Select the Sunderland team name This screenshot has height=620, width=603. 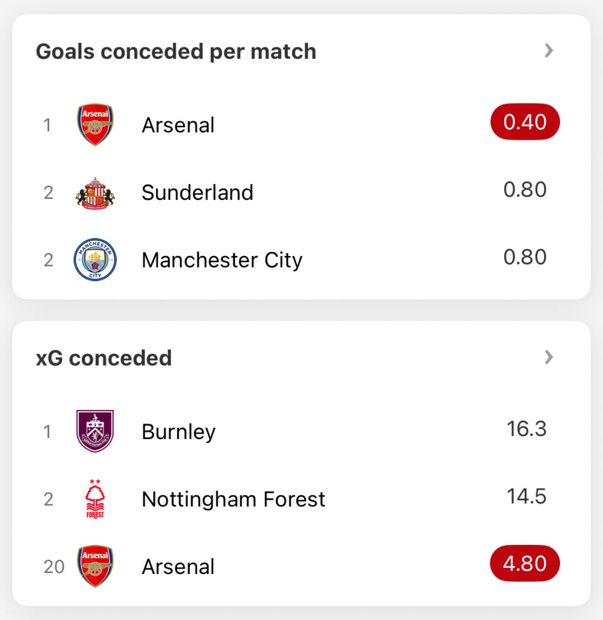pos(198,193)
